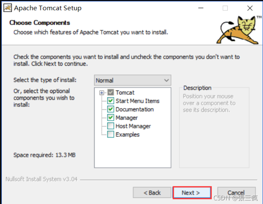Select the Manager label in the tree

(127, 118)
